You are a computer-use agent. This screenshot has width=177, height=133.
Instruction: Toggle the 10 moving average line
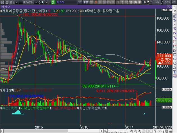(x=53, y=11)
